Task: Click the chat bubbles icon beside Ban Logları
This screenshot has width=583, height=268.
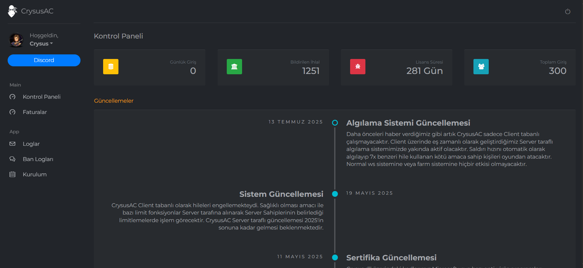Action: (x=13, y=159)
